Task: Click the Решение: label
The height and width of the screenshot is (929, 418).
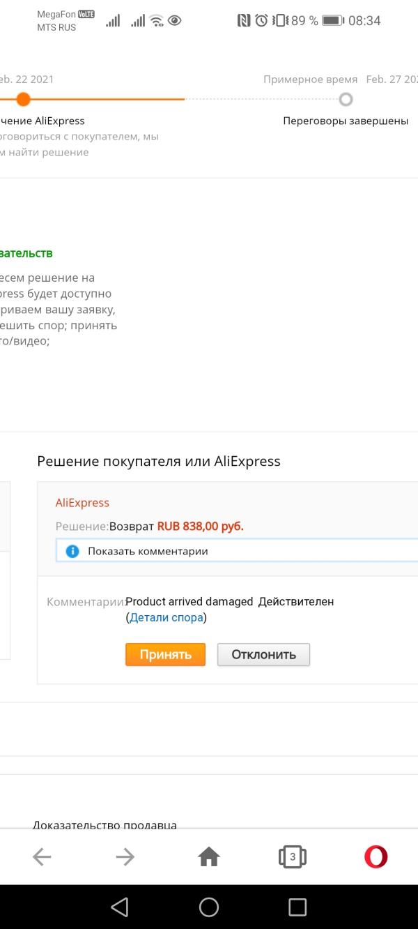Action: click(x=82, y=527)
